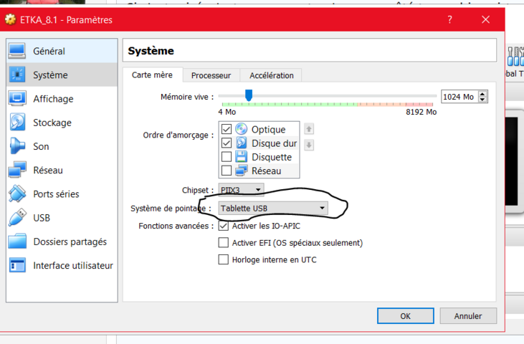Click the help question mark in title bar
Screen dimensions: 524x344
coord(450,19)
